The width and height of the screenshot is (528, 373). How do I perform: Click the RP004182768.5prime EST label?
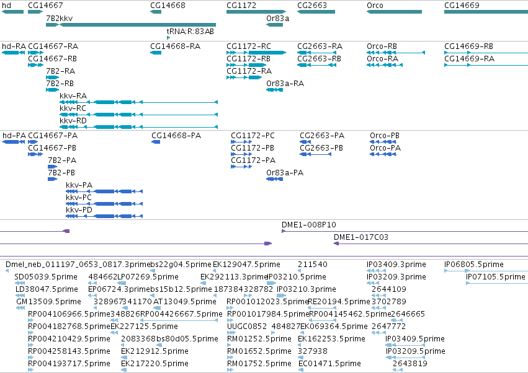[x=69, y=327]
